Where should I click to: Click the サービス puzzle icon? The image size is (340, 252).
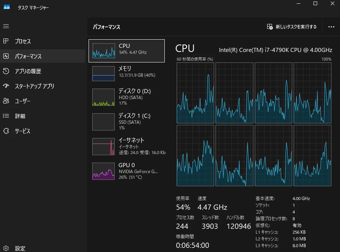point(6,131)
